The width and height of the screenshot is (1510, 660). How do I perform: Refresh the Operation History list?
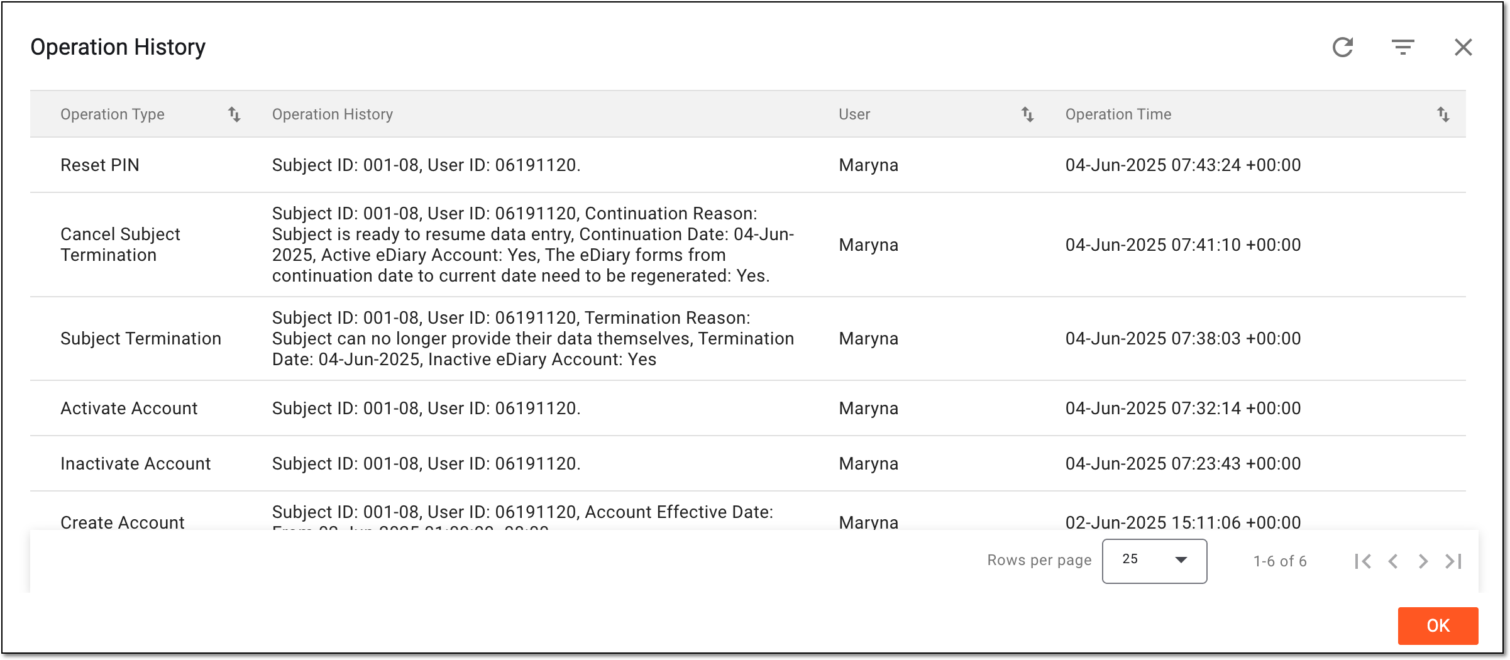tap(1343, 47)
